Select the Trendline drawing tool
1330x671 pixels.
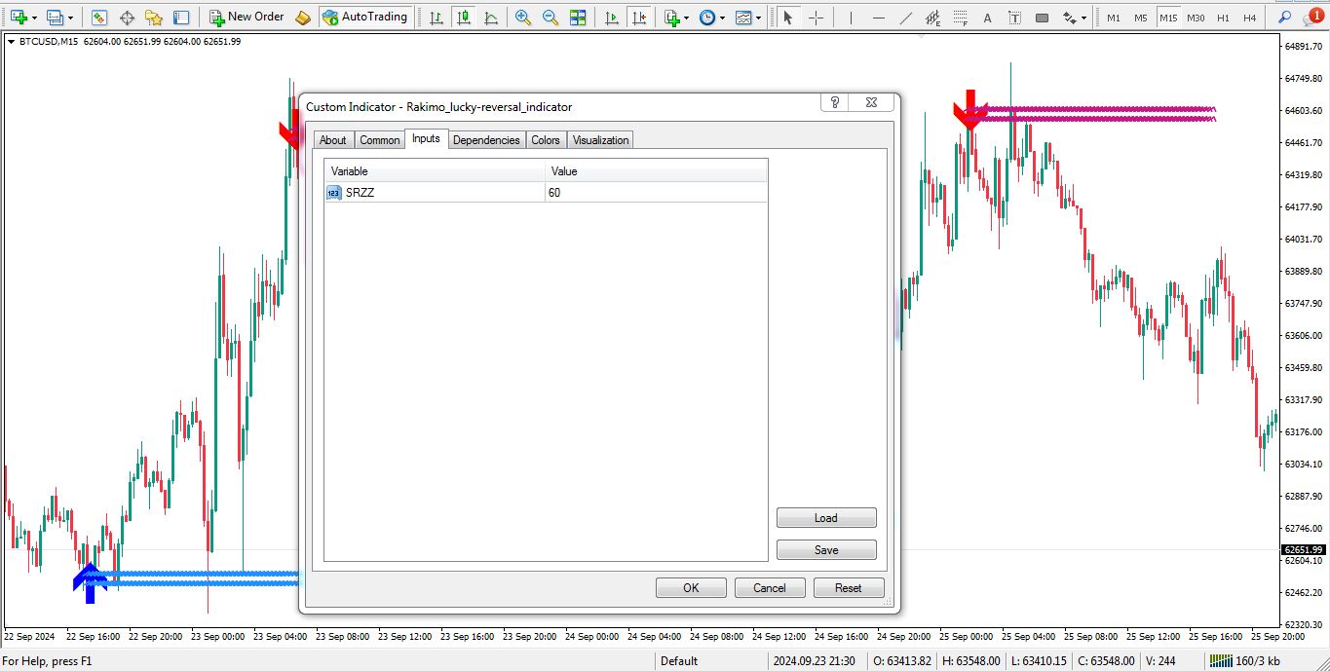tap(907, 17)
